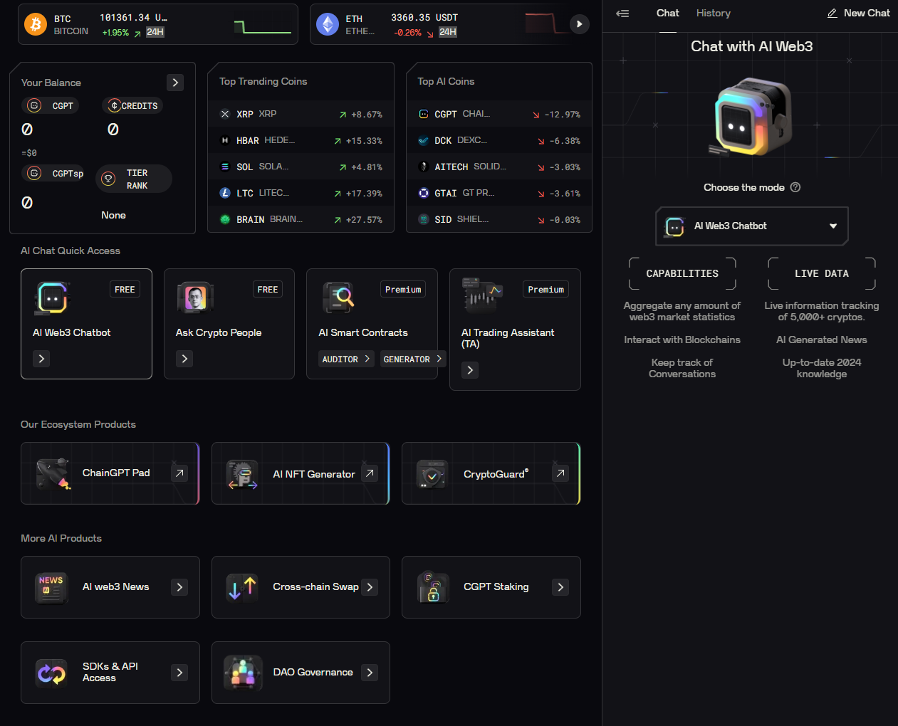Click the AI NFT Generator icon

243,474
